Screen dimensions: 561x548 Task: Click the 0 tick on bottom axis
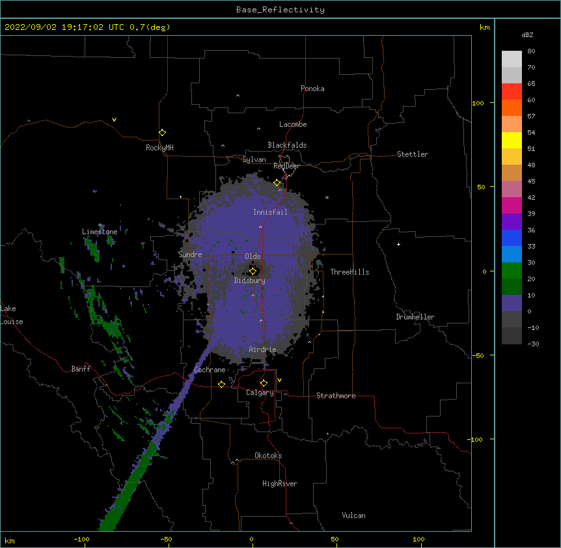point(251,539)
